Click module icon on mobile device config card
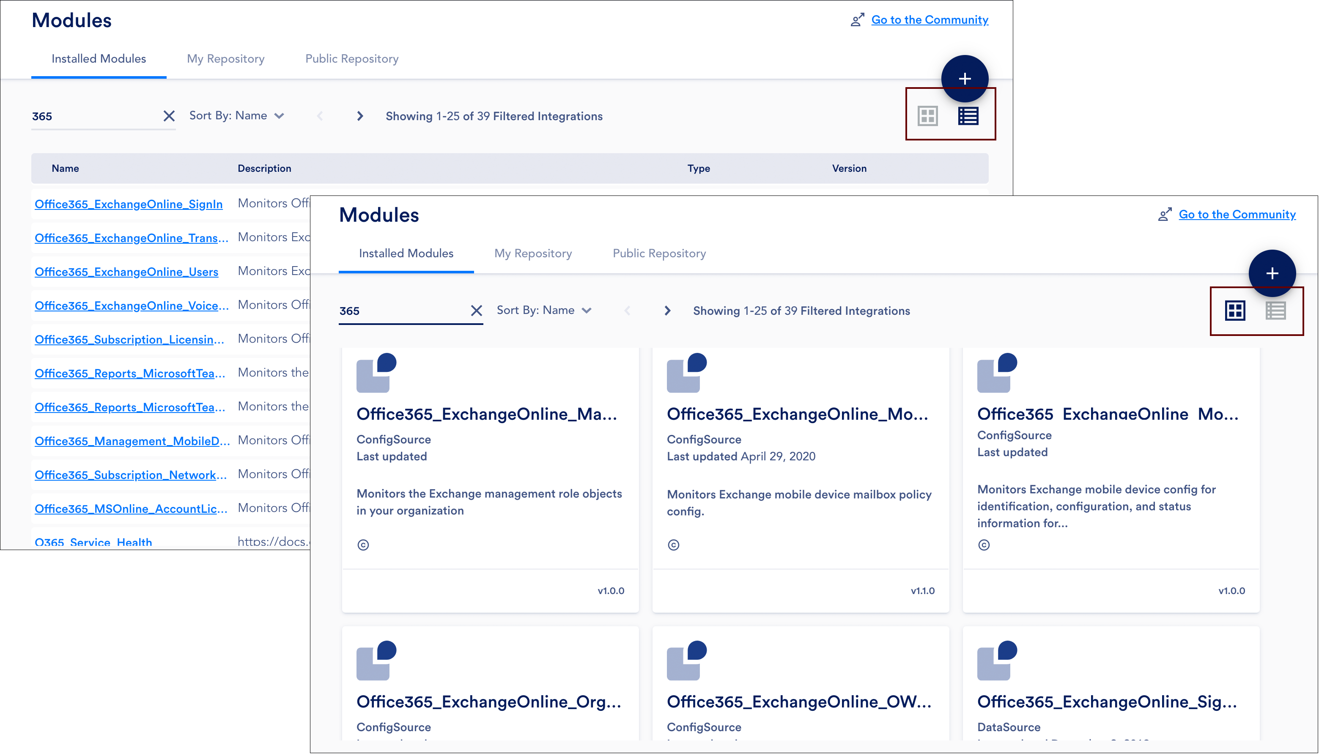This screenshot has width=1319, height=754. [x=997, y=372]
